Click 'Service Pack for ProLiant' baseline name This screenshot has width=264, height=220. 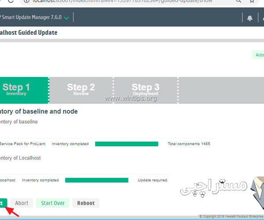click(x=22, y=144)
